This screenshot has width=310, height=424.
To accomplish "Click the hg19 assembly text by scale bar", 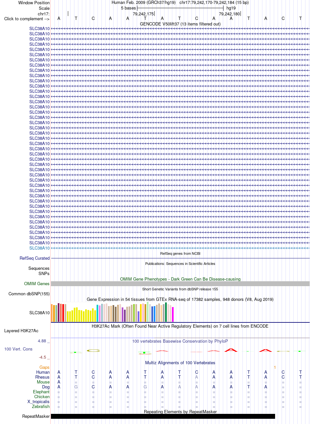I will click(231, 8).
